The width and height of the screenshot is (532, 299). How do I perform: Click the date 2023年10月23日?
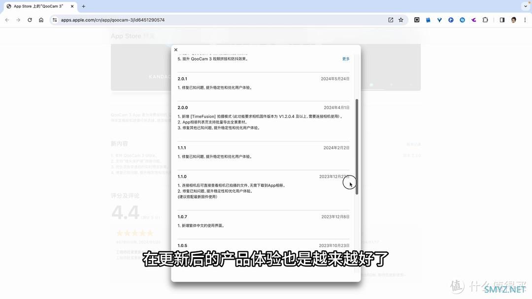point(334,245)
